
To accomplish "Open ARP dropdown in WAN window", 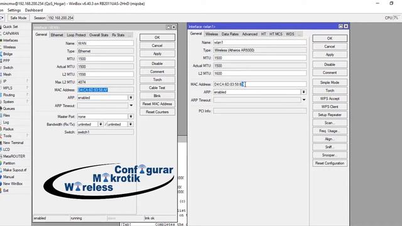I will pyautogui.click(x=131, y=98).
